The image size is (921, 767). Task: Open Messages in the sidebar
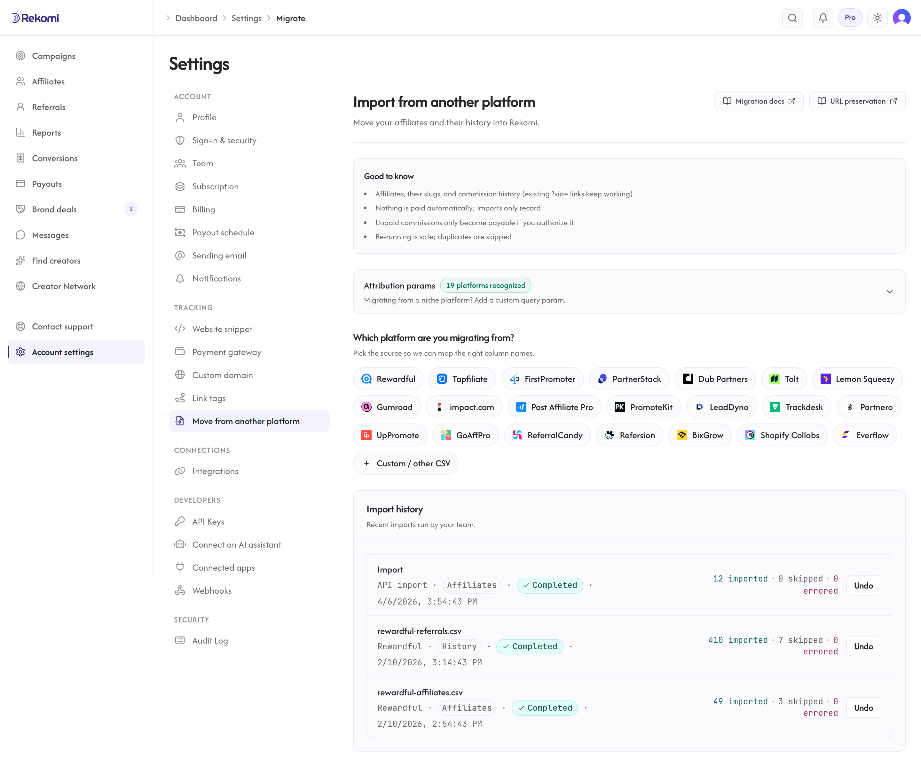point(76,235)
